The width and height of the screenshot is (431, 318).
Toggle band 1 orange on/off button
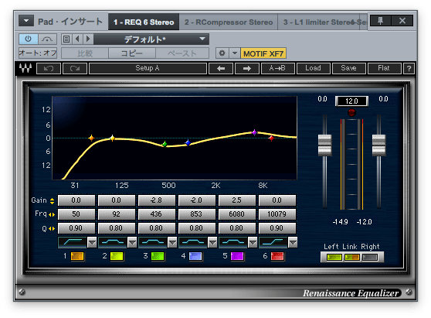coord(77,256)
